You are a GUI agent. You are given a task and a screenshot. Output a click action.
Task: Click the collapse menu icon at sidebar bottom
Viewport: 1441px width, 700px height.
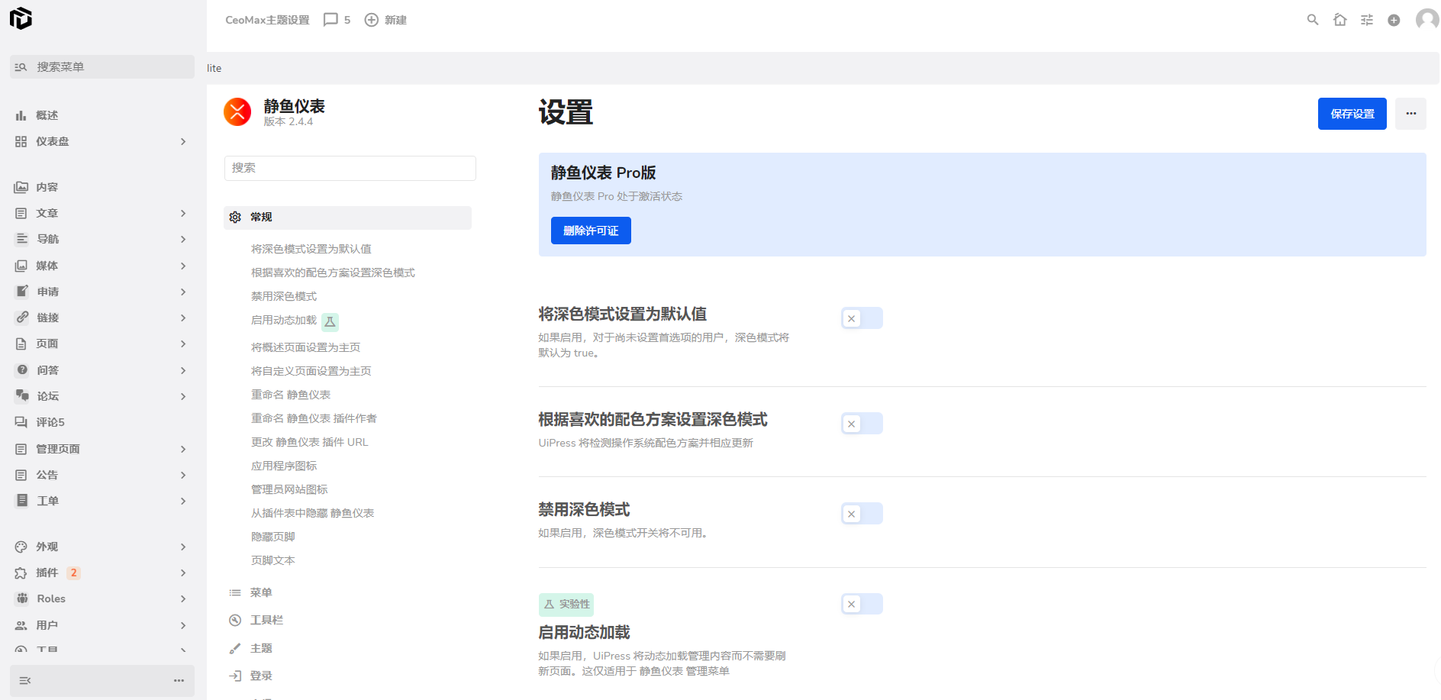[x=25, y=680]
